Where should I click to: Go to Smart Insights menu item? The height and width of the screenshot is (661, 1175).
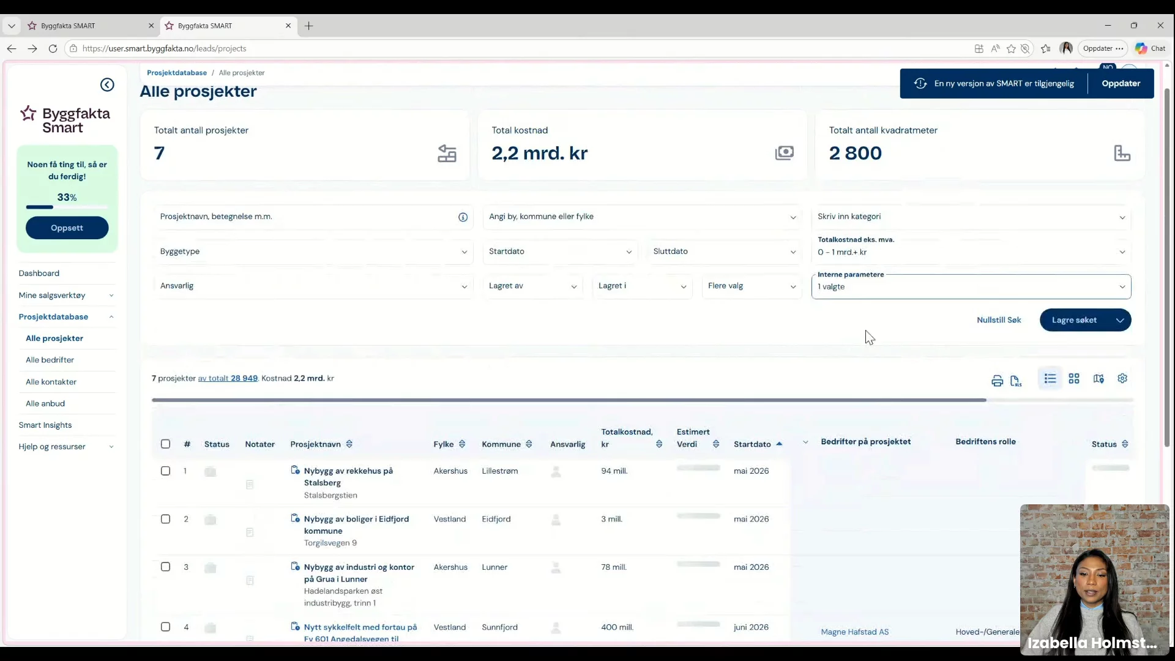[x=45, y=425]
